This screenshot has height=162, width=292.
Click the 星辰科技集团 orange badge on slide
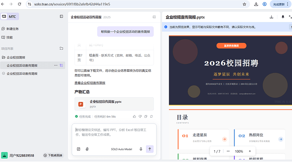tap(231, 46)
